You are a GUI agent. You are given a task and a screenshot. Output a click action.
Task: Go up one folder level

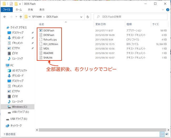[21, 17]
